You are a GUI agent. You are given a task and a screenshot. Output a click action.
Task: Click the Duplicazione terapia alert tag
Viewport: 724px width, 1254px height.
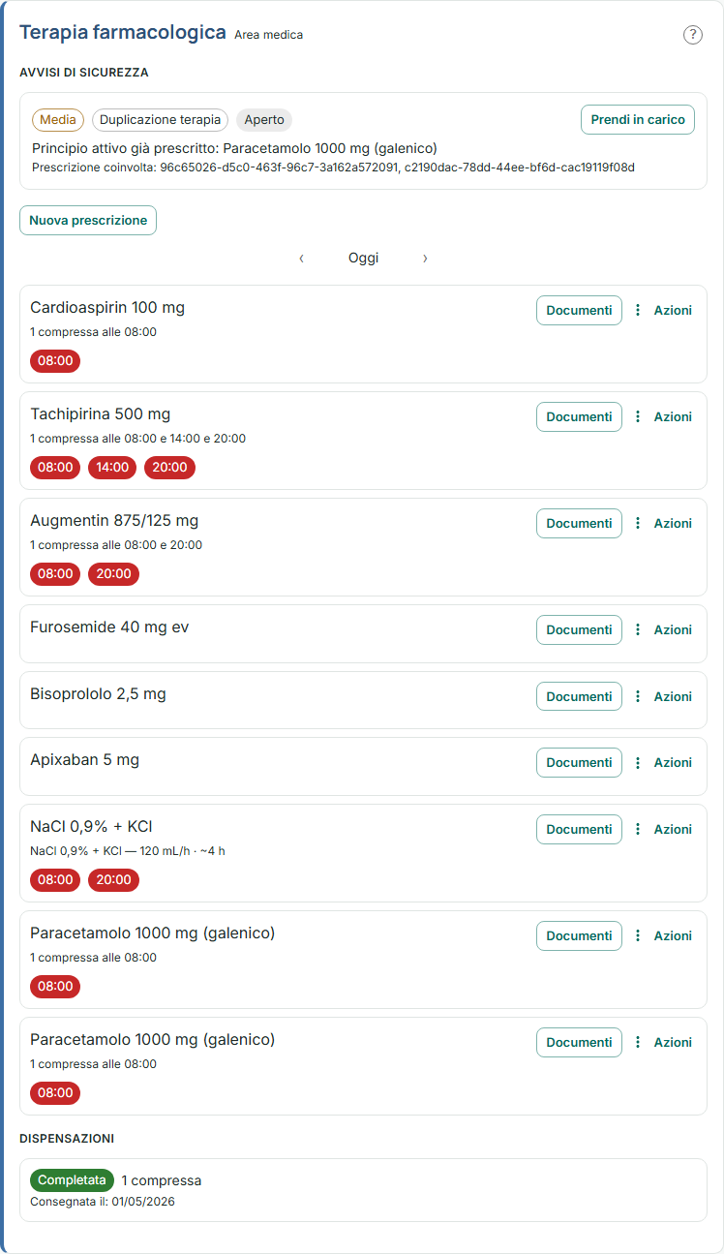point(160,120)
